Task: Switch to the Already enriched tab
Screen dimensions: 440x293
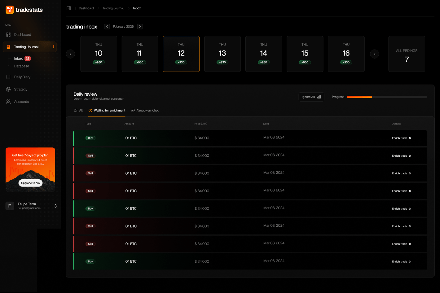Action: pos(145,111)
